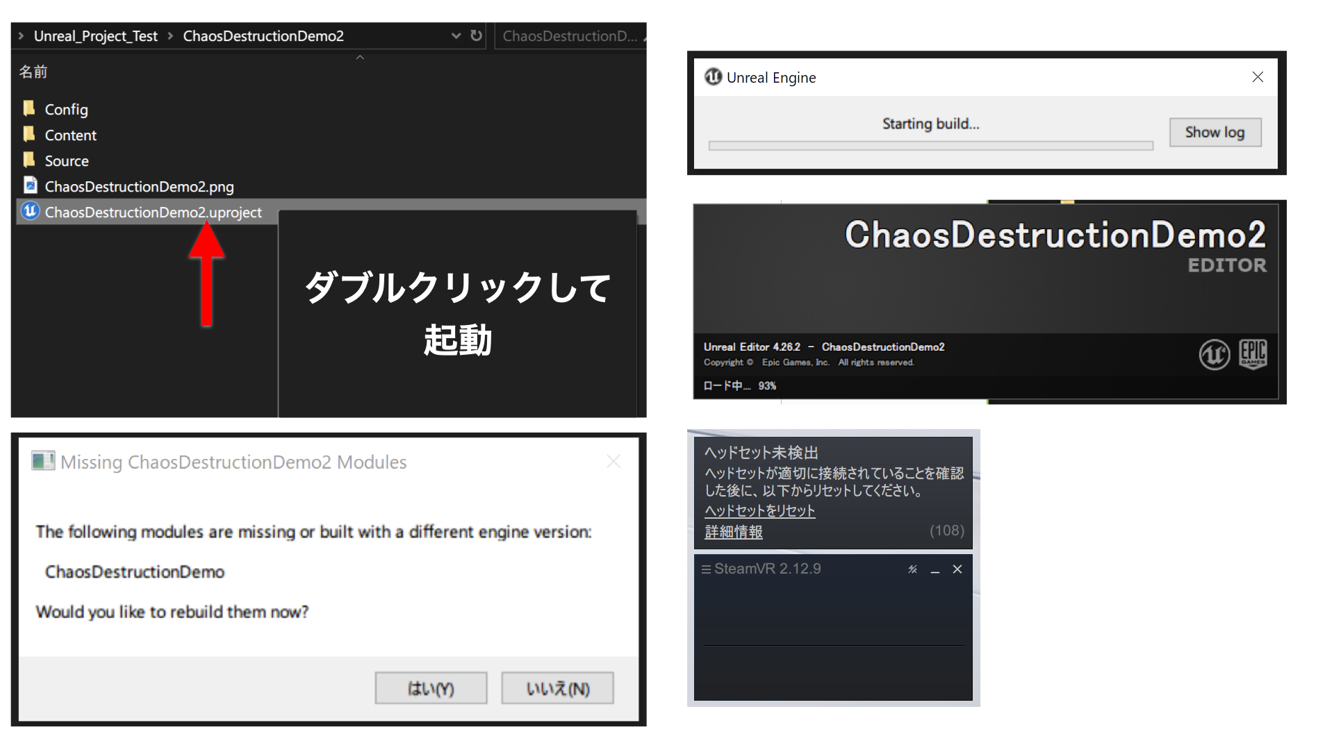Close the SteamVR window
Screen dimensions: 1334x750
pyautogui.click(x=957, y=569)
